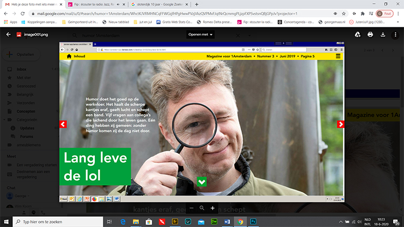Open the Apps bookmark shortcut
Image resolution: width=404 pixels, height=227 pixels.
coord(11,22)
